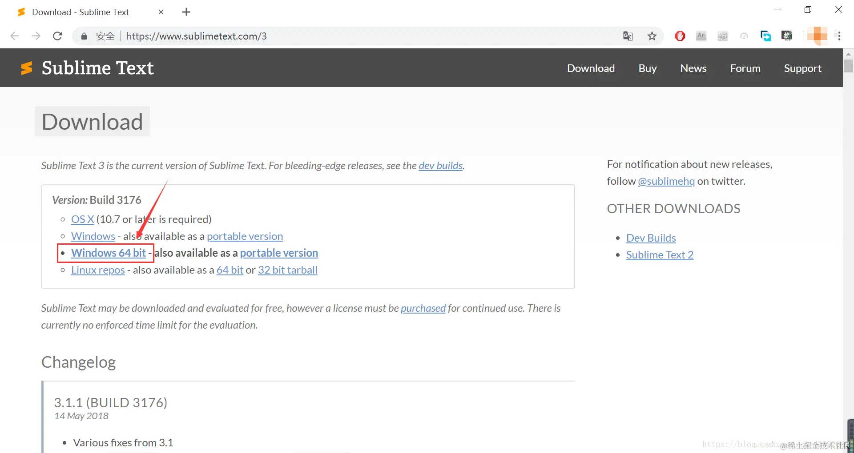The height and width of the screenshot is (453, 854).
Task: Click the OTHER DOWNLOADS heading
Action: pyautogui.click(x=673, y=209)
